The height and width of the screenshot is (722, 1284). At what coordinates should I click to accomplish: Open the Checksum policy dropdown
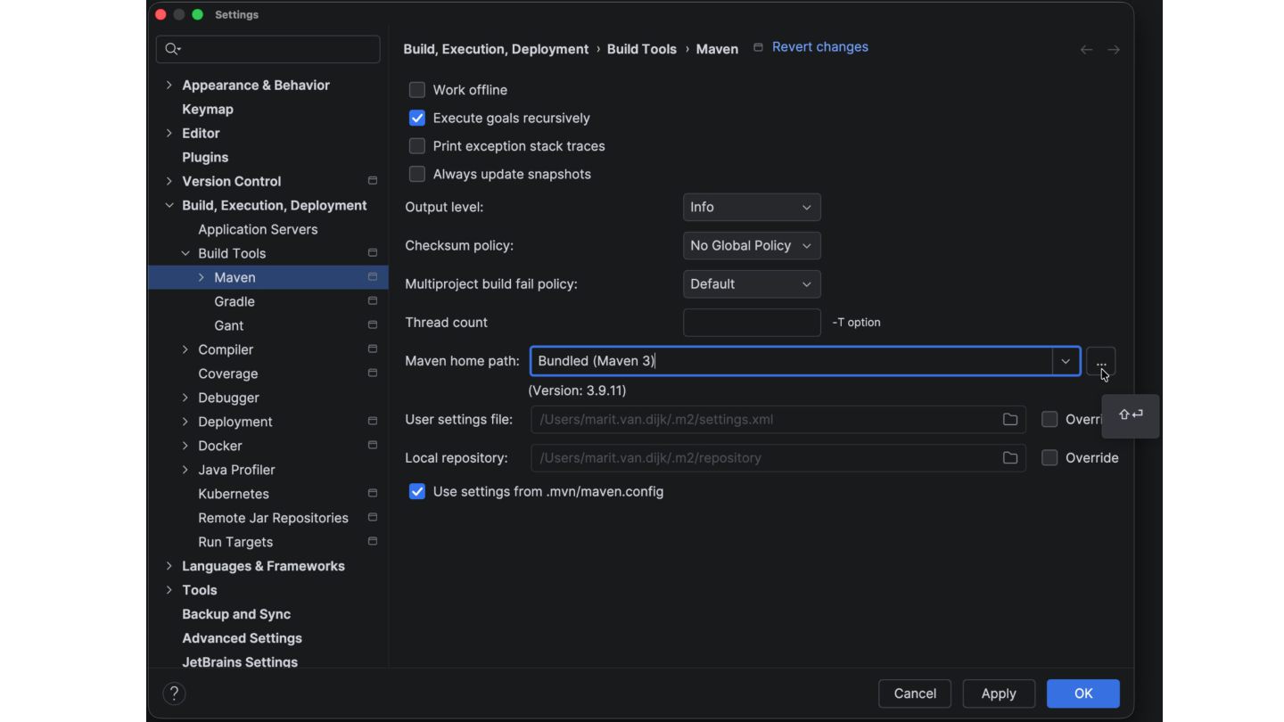coord(751,245)
